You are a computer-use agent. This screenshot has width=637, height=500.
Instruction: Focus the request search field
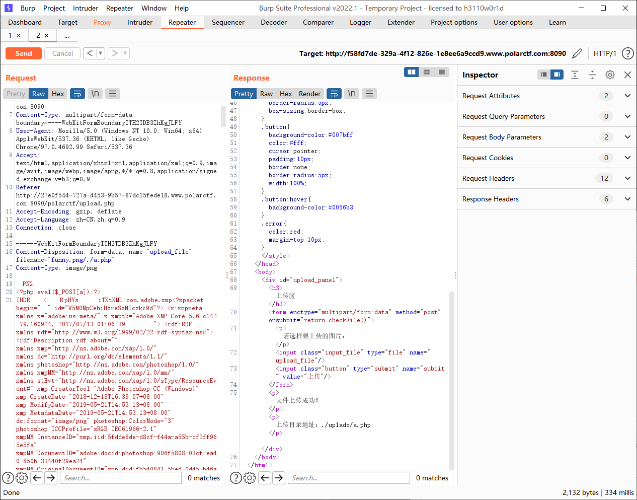pos(121,478)
